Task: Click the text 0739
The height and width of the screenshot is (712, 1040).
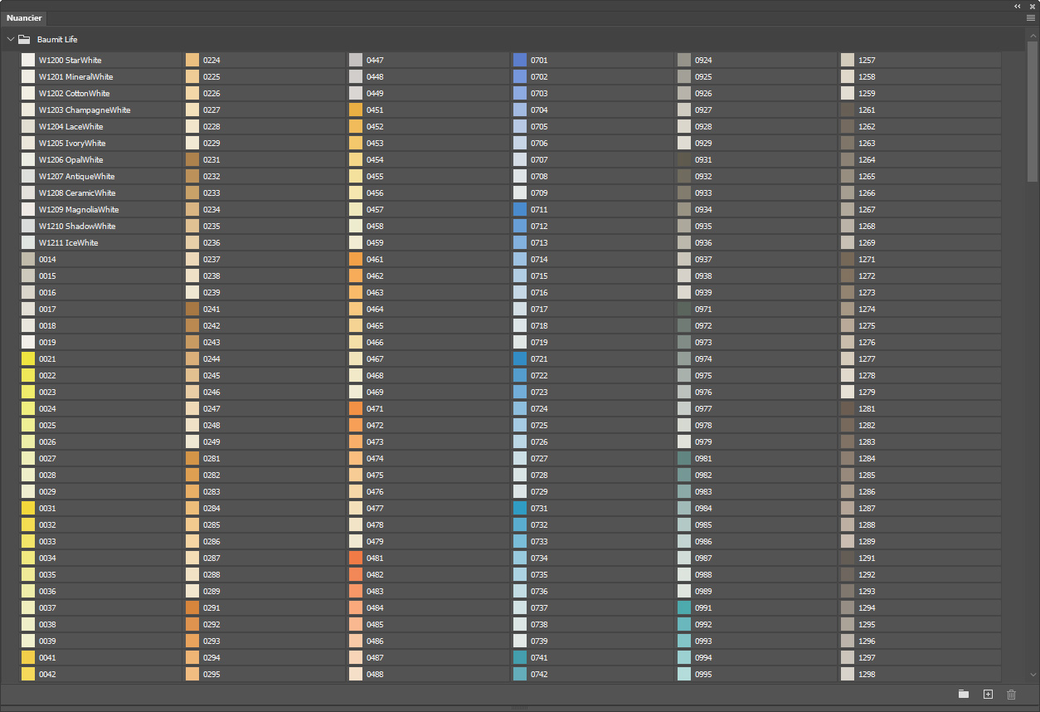Action: 539,641
